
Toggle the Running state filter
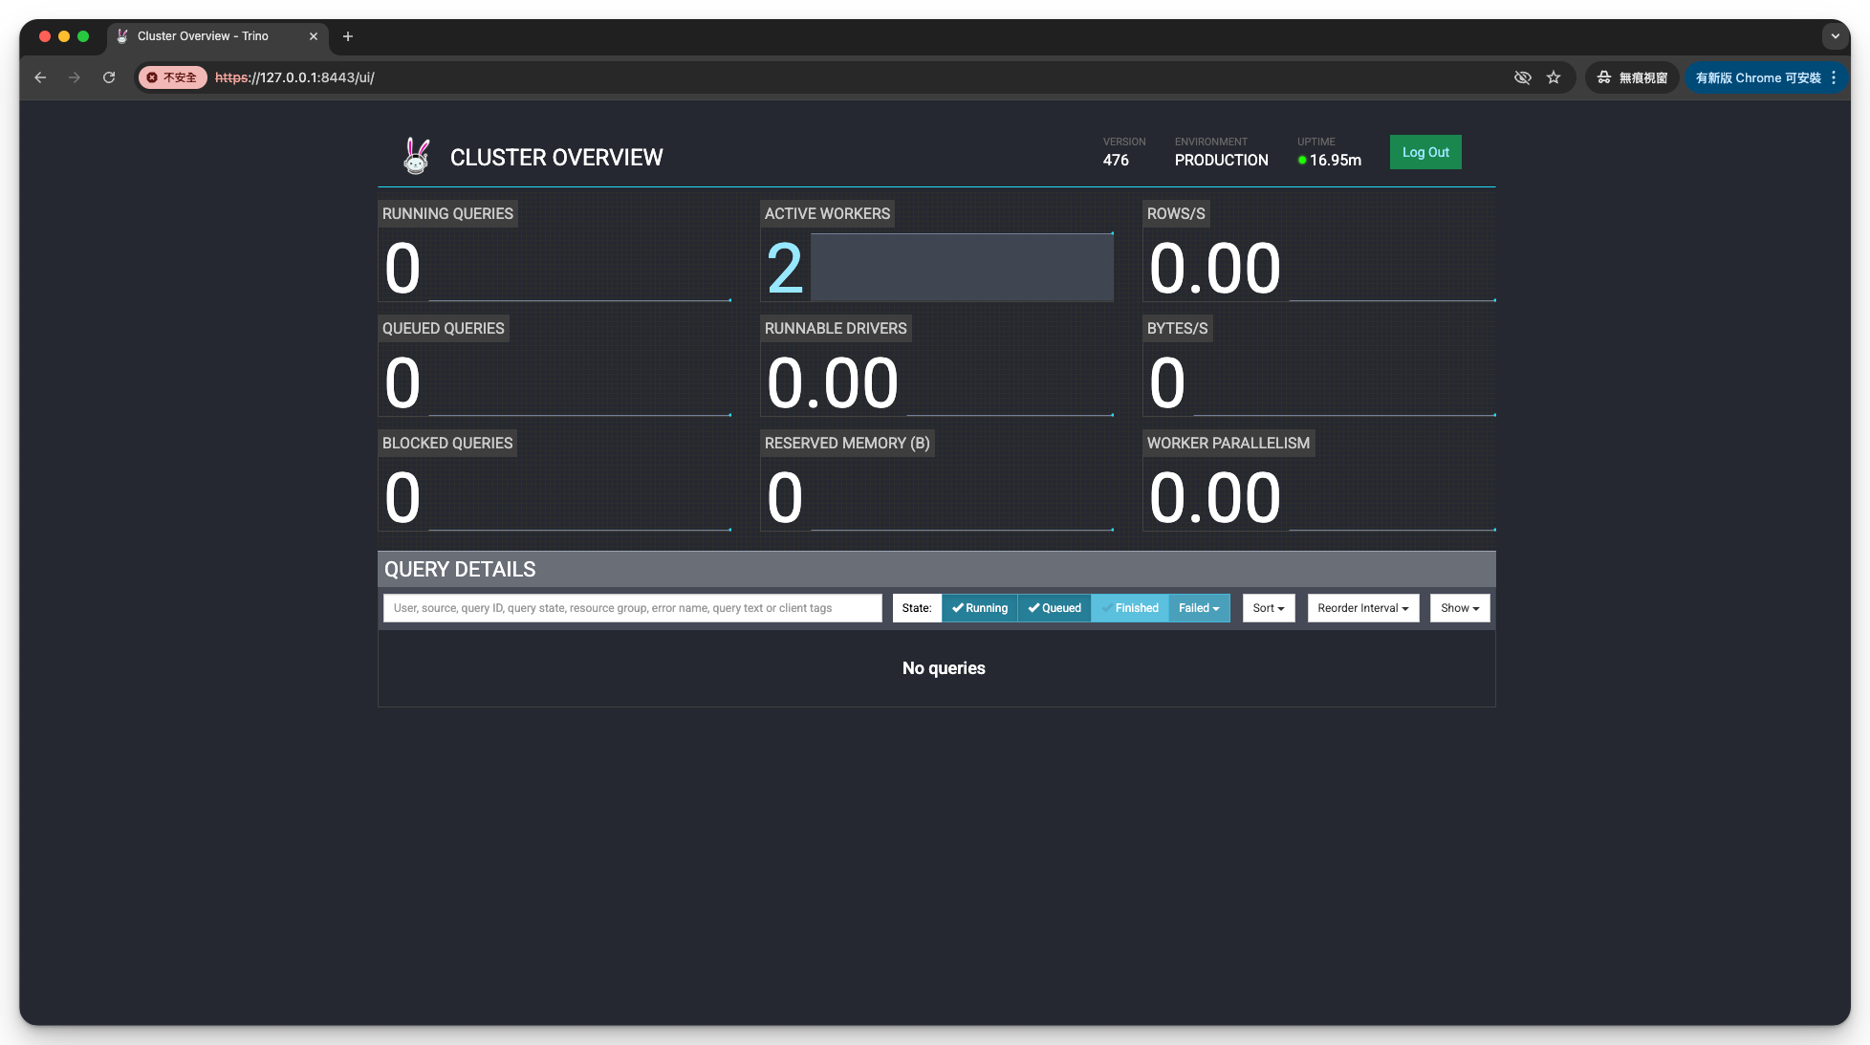coord(979,608)
